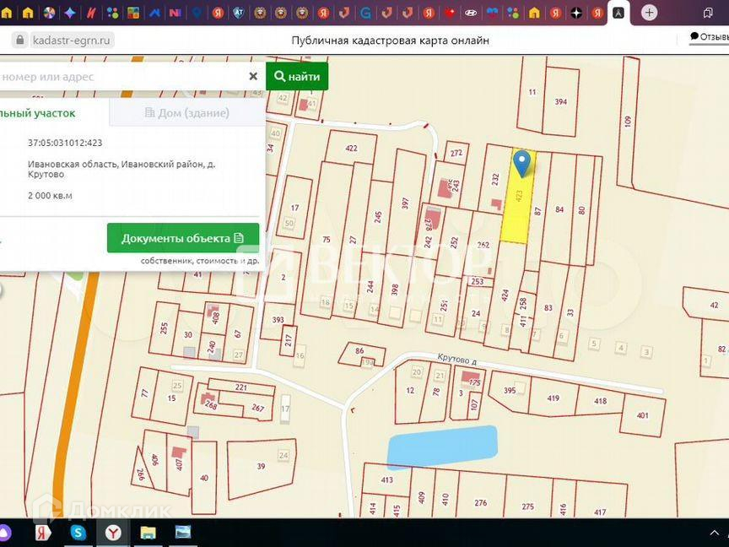Click the 'Отзывы' reviews button

click(x=709, y=37)
